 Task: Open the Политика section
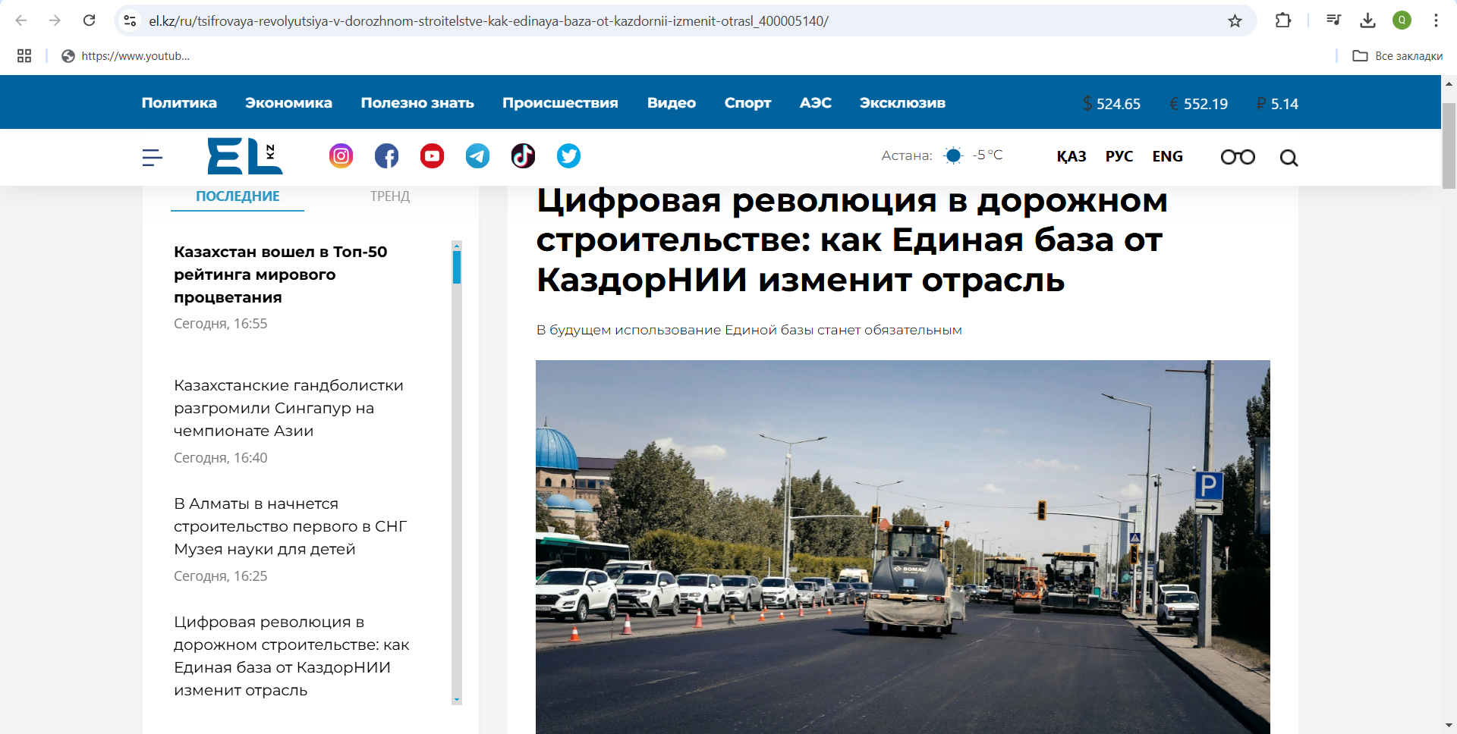pyautogui.click(x=179, y=102)
